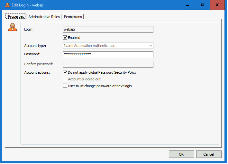Click the Account actions: label
Image resolution: width=228 pixels, height=164 pixels.
pos(37,72)
